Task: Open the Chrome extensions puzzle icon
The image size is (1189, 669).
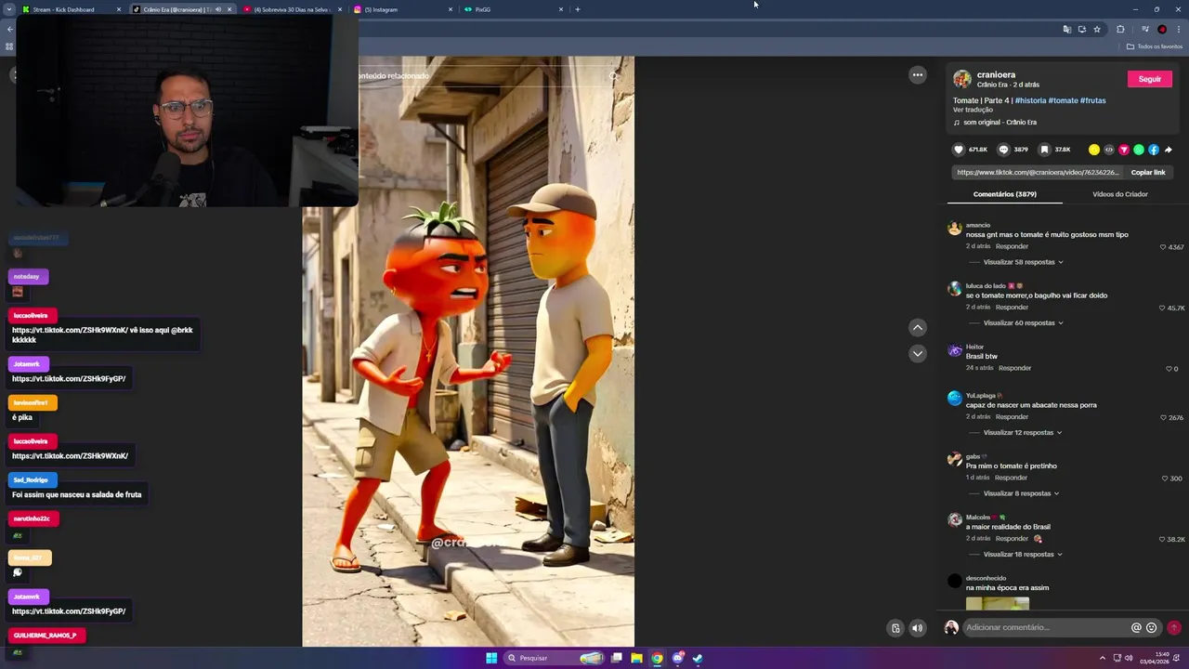Action: pyautogui.click(x=1120, y=29)
